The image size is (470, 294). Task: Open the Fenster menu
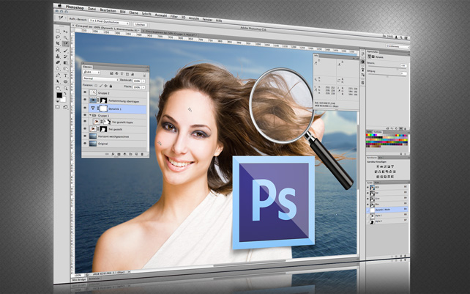tap(207, 19)
